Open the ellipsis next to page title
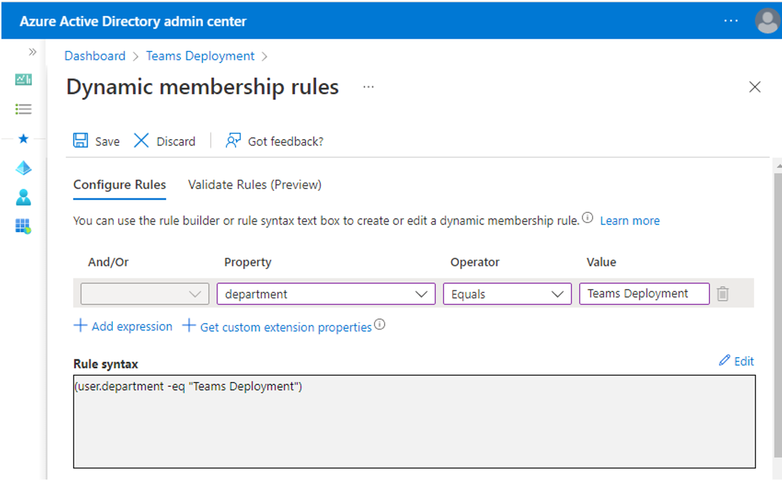 [x=368, y=87]
